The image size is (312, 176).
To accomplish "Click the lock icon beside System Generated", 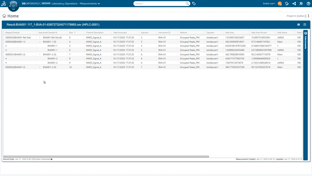I will [52, 159].
